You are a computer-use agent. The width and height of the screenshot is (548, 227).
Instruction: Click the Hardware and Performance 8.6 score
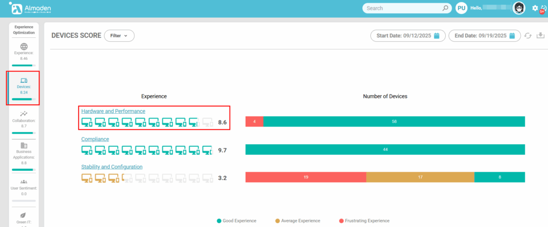222,122
